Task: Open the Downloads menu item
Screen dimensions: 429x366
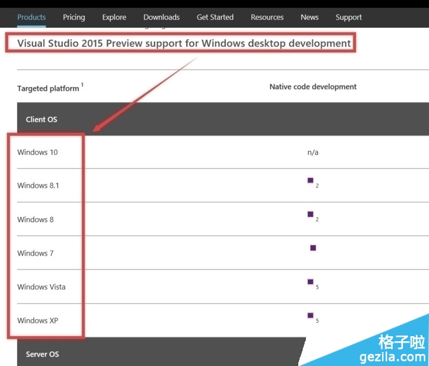Action: [x=161, y=17]
